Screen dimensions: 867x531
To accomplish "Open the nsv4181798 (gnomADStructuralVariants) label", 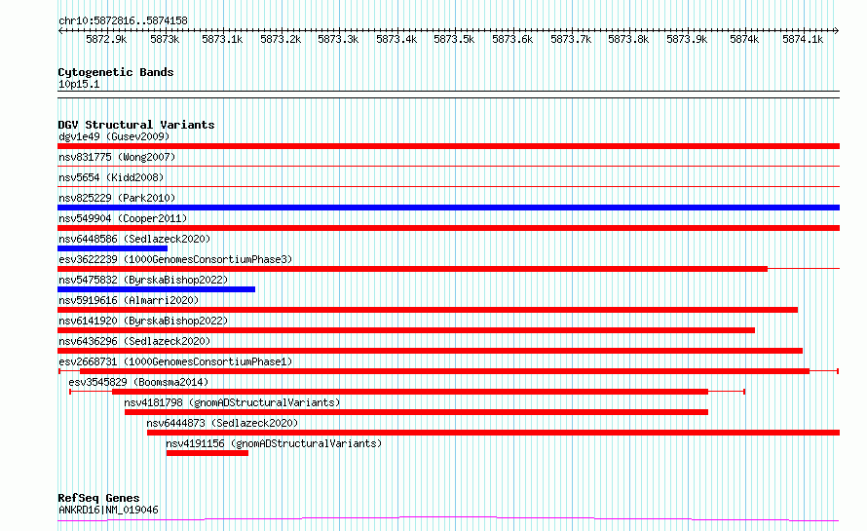I will pos(232,402).
